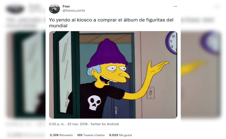226x139 pixels.
Task: Click the 22 mar. 2018 date
Action: [78, 124]
